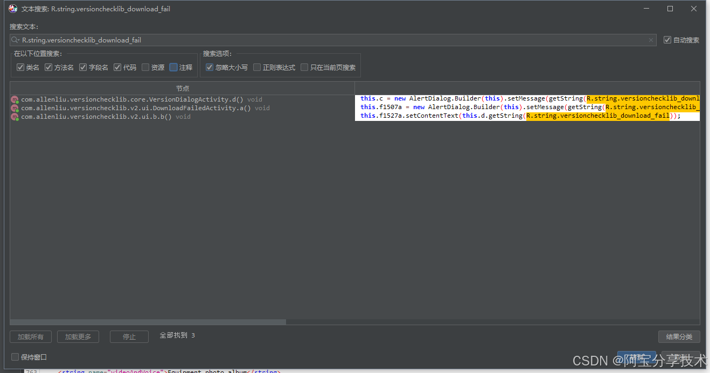Close the text search dialog
Image resolution: width=710 pixels, height=373 pixels.
coord(694,9)
